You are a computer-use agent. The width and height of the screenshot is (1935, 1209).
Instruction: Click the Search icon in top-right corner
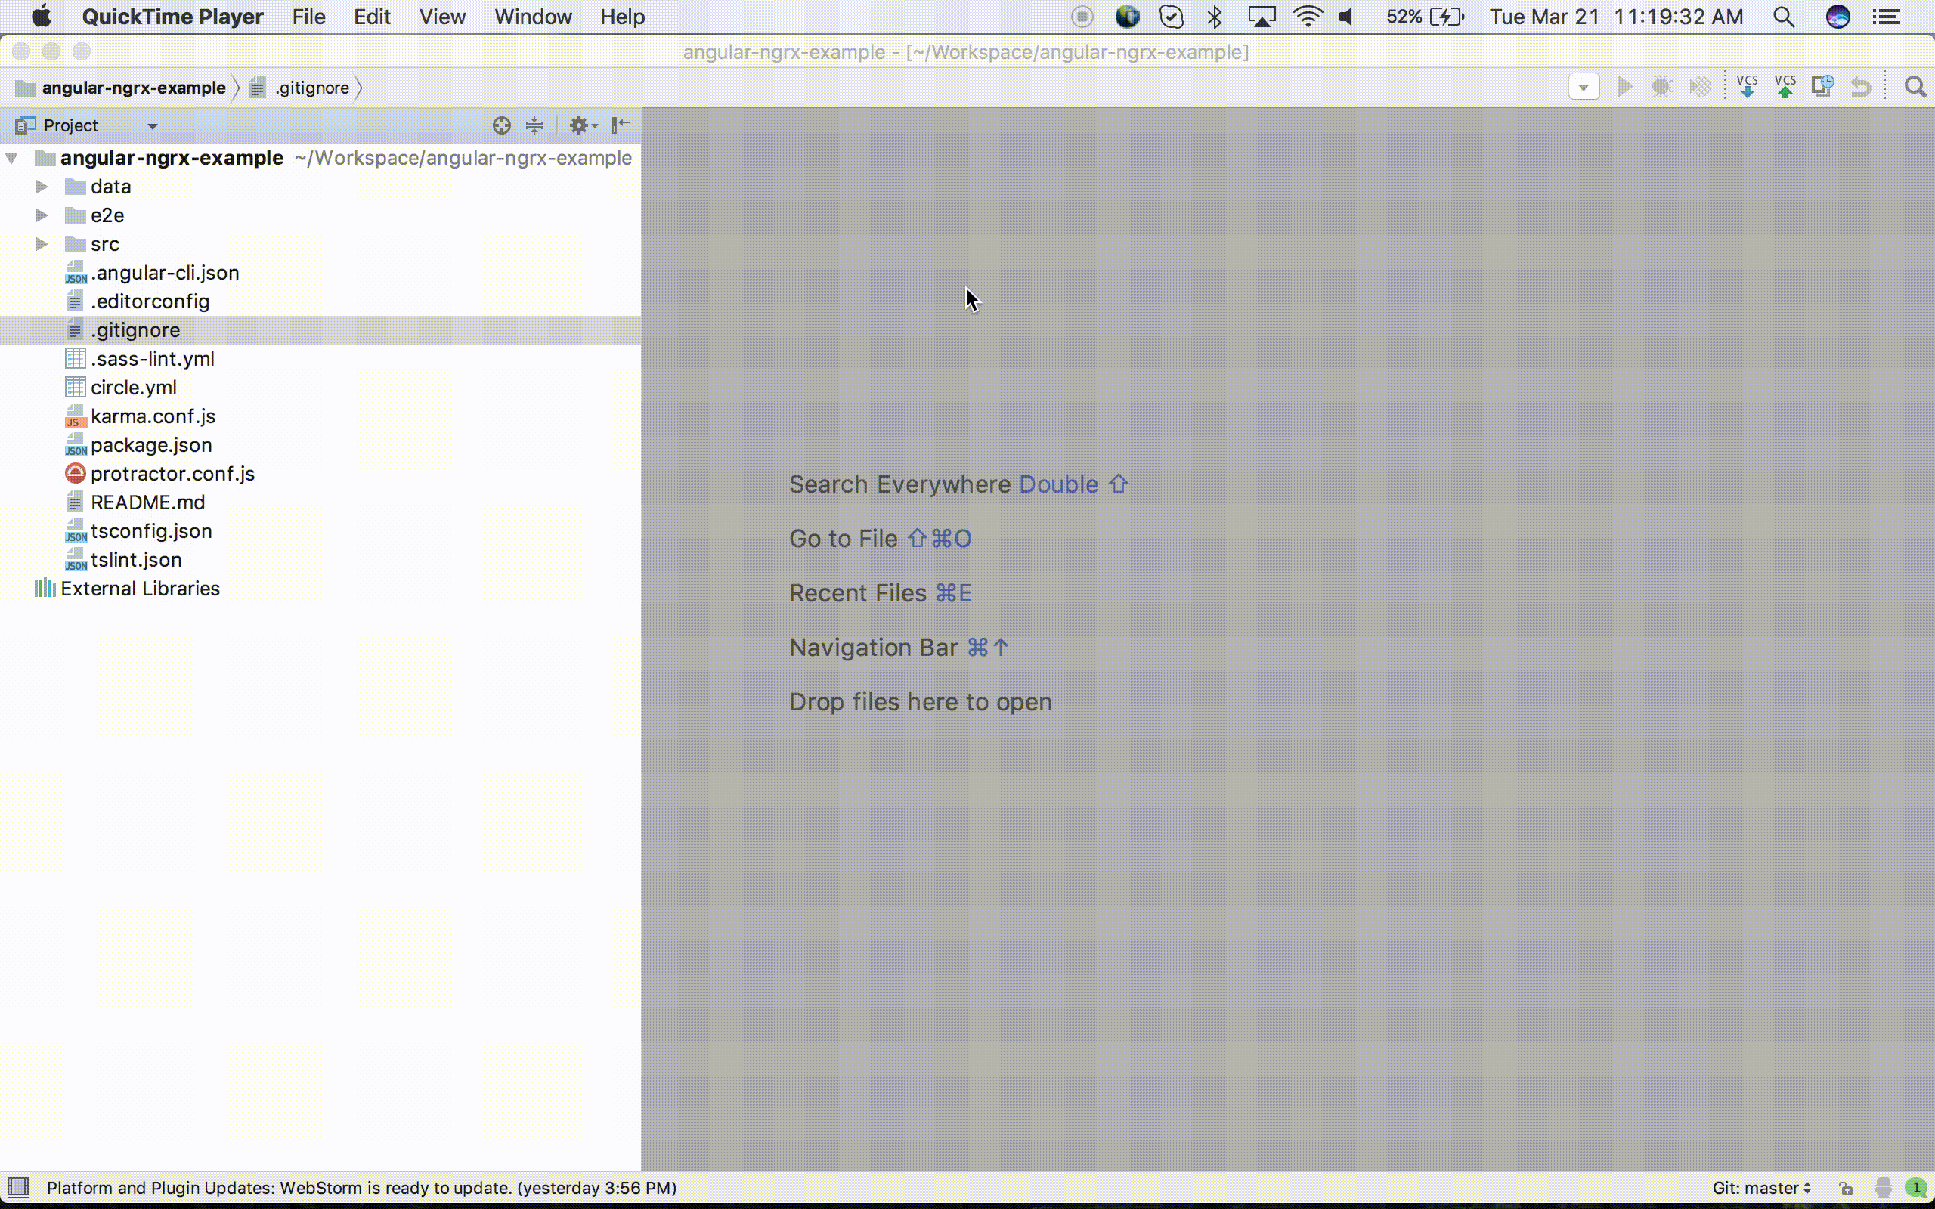pyautogui.click(x=1915, y=86)
